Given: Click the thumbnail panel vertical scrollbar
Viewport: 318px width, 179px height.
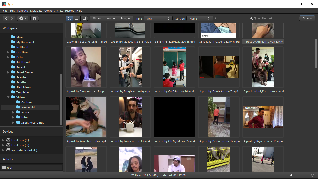Looking at the screenshot, I should point(316,53).
